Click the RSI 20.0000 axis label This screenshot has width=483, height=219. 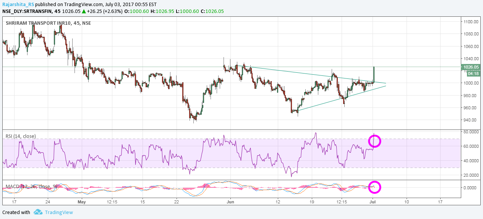471,175
